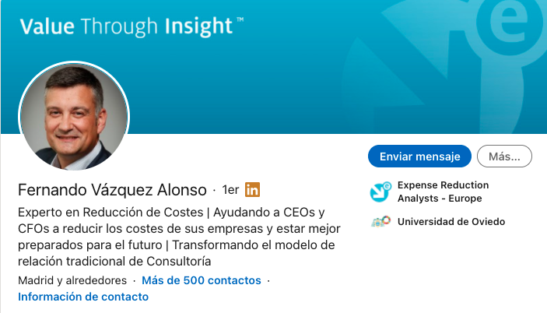Screen dimensions: 547x313
Task: Click the Universidad de Oviedo text
Action: pos(451,222)
